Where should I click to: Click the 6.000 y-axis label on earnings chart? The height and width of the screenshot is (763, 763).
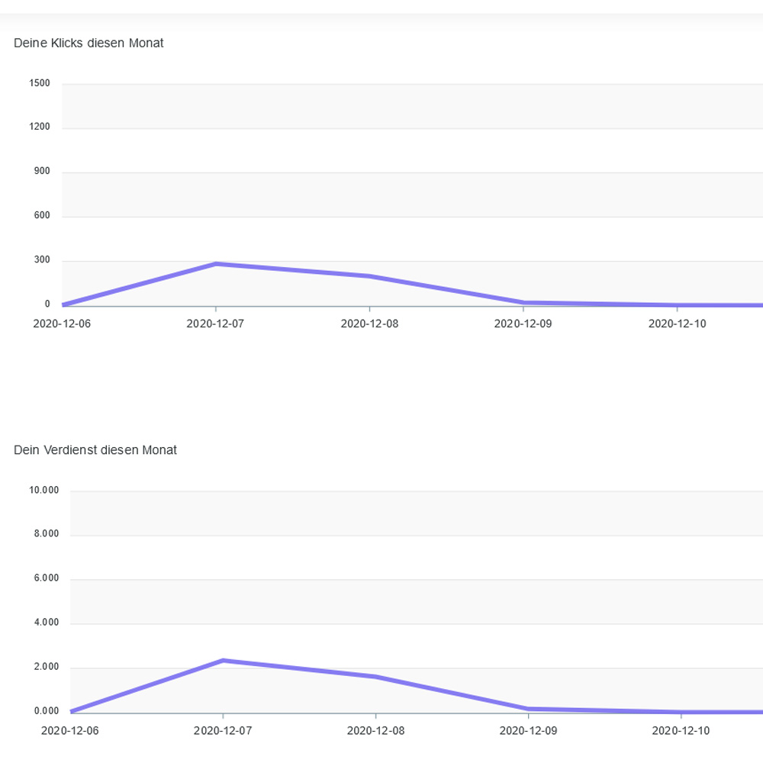pyautogui.click(x=46, y=579)
